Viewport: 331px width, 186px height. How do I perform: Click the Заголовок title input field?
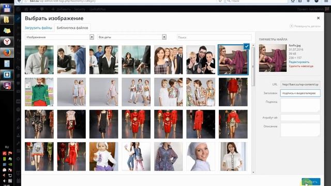pyautogui.click(x=300, y=93)
